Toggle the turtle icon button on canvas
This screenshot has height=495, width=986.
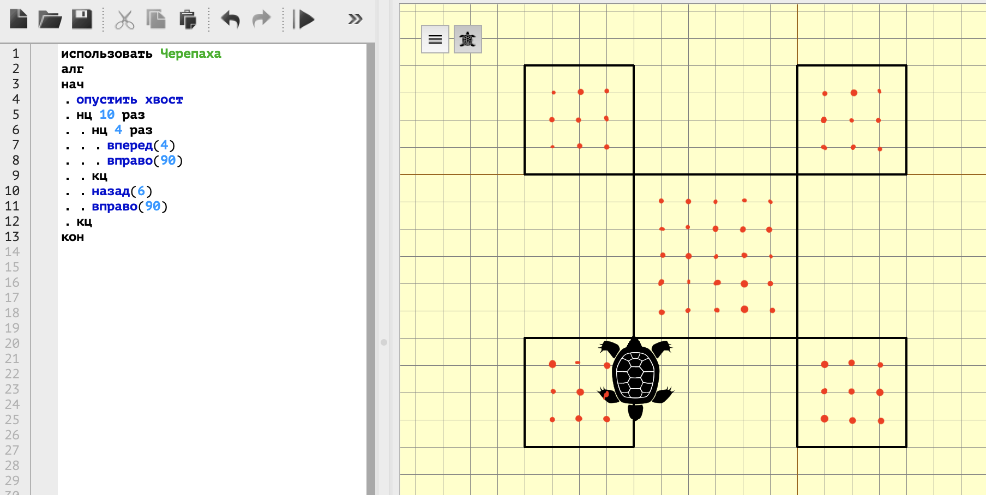point(468,39)
